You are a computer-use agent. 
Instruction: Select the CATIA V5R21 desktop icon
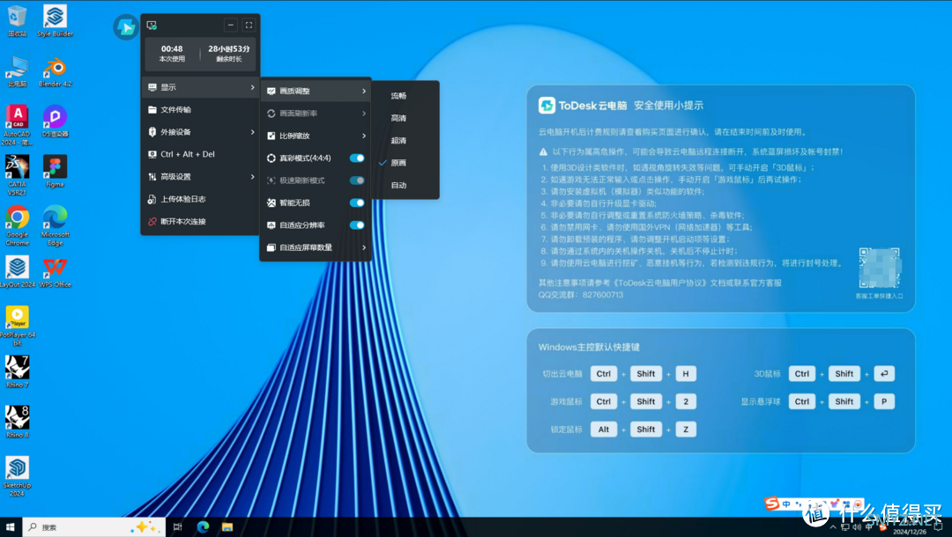17,176
